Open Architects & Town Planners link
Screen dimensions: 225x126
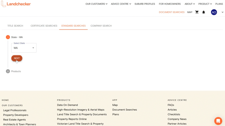(19, 124)
